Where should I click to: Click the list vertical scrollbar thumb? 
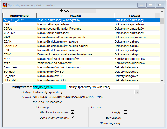(x=162, y=21)
